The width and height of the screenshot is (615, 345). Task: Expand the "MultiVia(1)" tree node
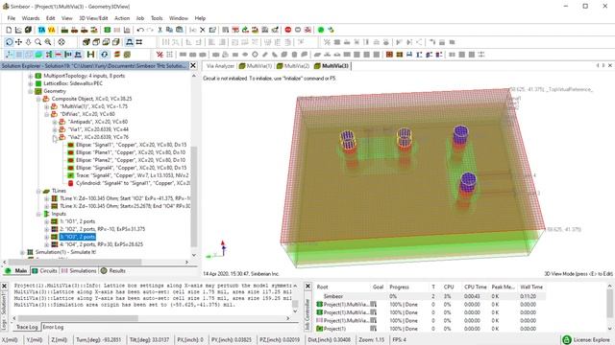point(47,106)
